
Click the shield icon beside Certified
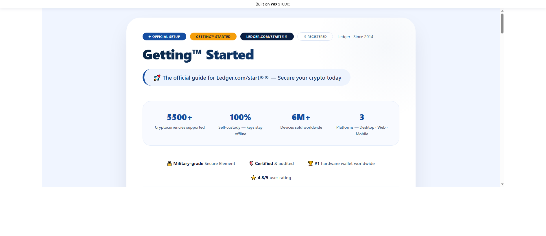[251, 164]
